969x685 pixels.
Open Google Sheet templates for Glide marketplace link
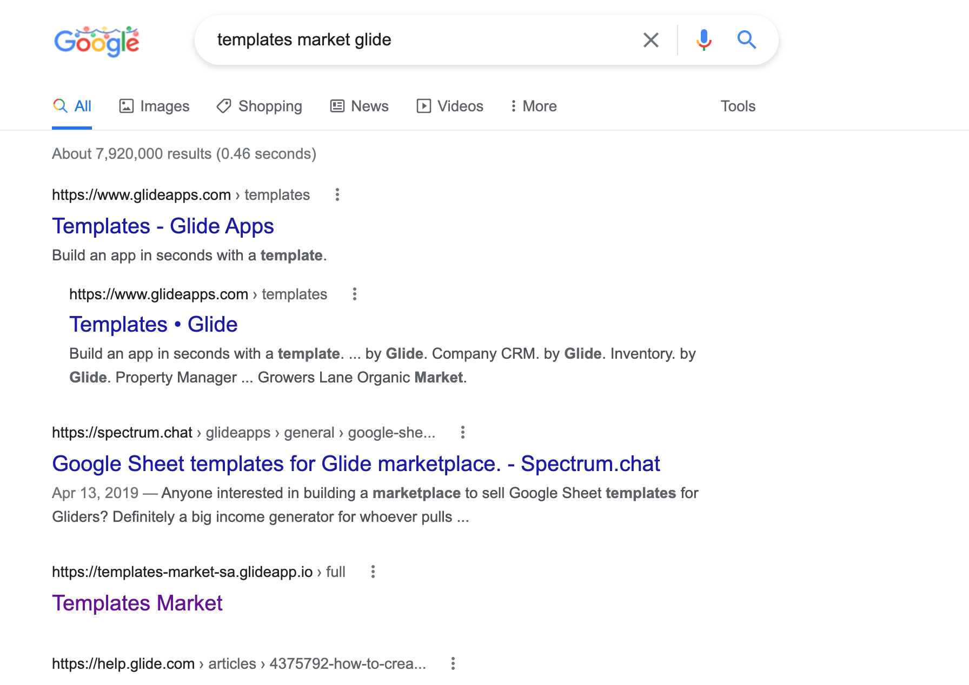pos(356,464)
